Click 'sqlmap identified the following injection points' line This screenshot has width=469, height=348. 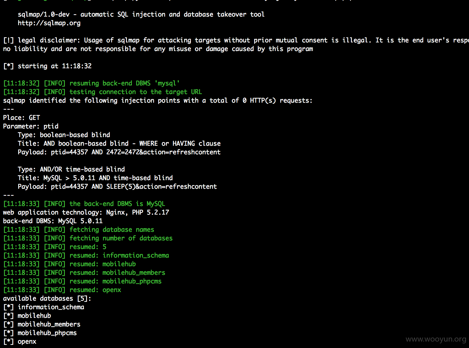pos(158,101)
